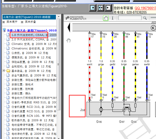Screen dimensions: 156x139
Task: Select the 1.8 升汽油发动机, CEAA entry
Action: (x=34, y=35)
